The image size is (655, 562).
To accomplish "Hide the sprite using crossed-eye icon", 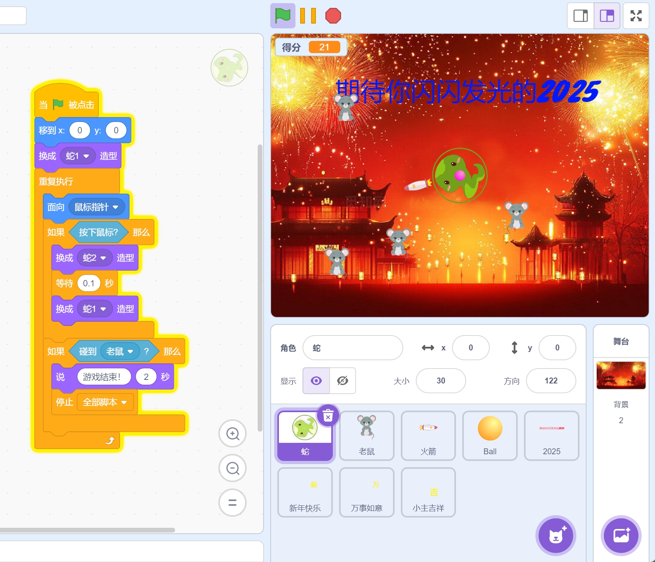I will (x=343, y=381).
